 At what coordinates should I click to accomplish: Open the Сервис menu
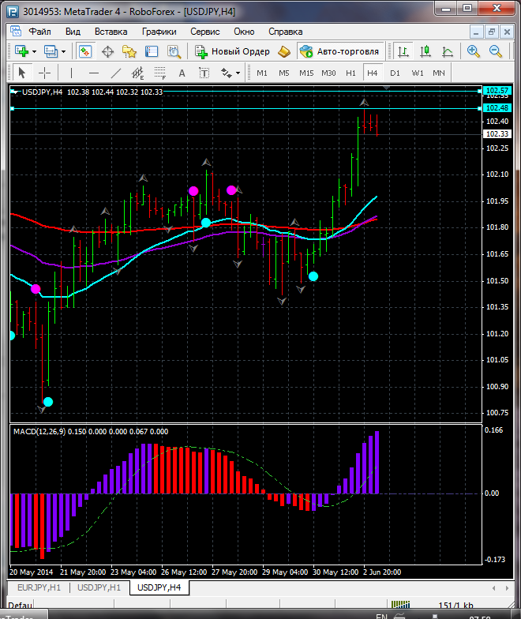[x=205, y=32]
